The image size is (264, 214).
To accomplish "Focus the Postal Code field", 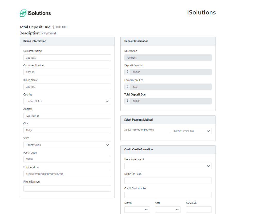I will (x=67, y=159).
